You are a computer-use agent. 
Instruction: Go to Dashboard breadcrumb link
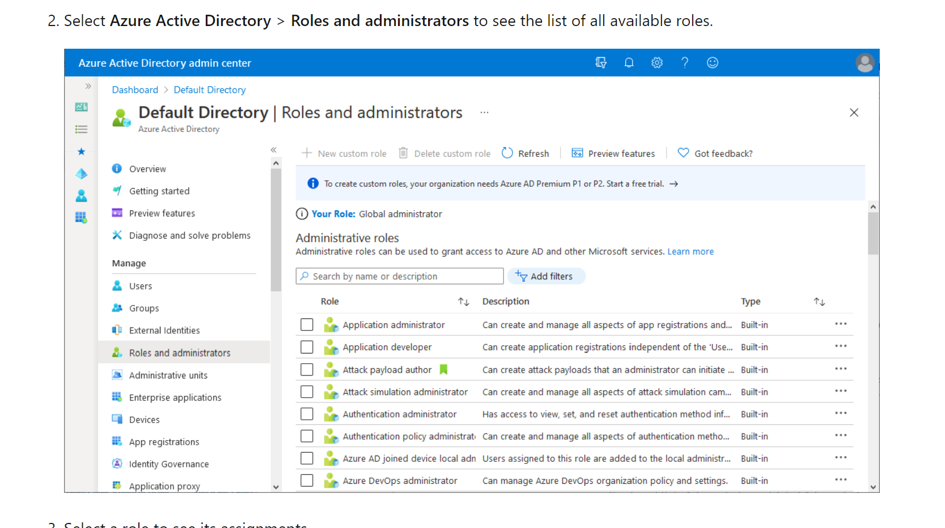pos(135,90)
